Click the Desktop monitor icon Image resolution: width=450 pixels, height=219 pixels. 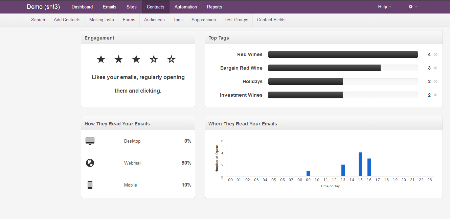[90, 141]
